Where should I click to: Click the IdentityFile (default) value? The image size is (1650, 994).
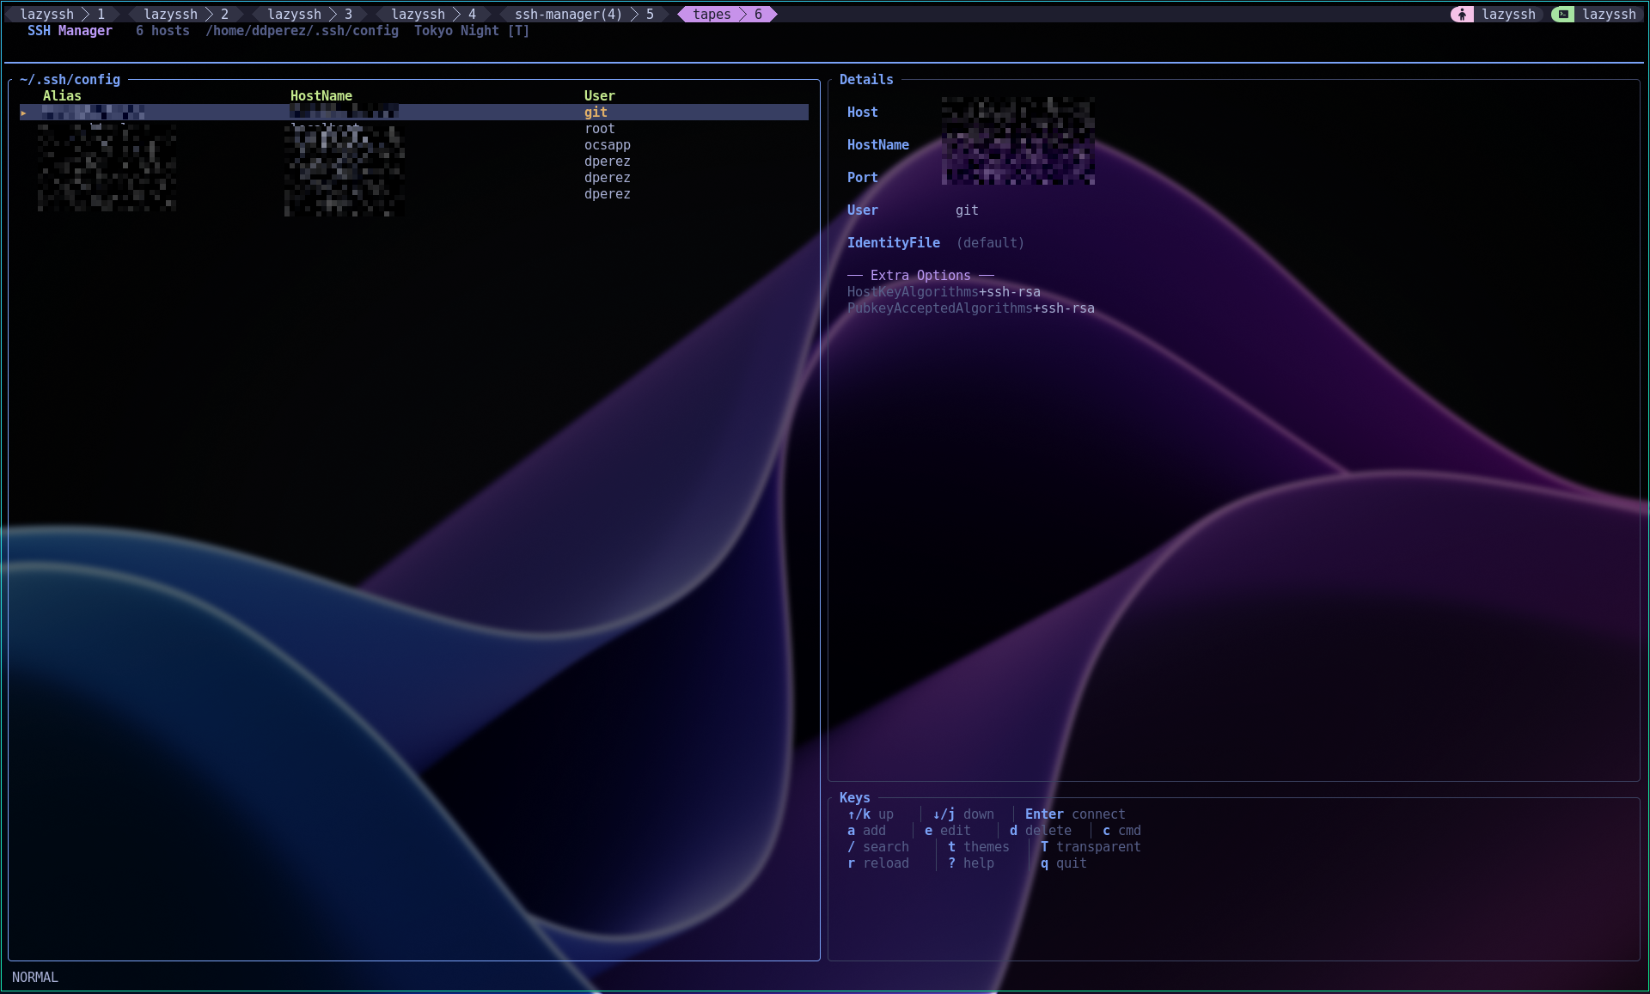(990, 243)
